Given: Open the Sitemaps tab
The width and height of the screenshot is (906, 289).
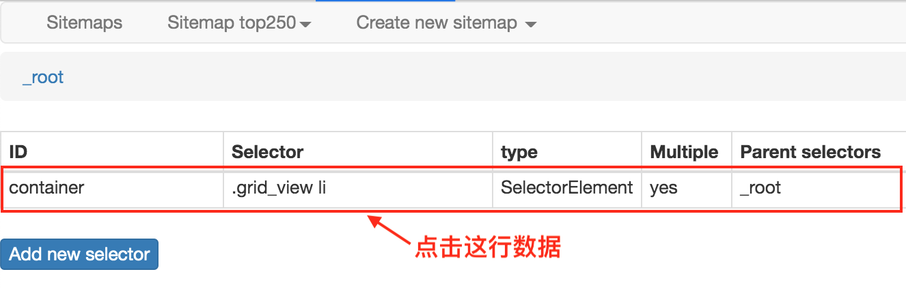Looking at the screenshot, I should pos(84,22).
